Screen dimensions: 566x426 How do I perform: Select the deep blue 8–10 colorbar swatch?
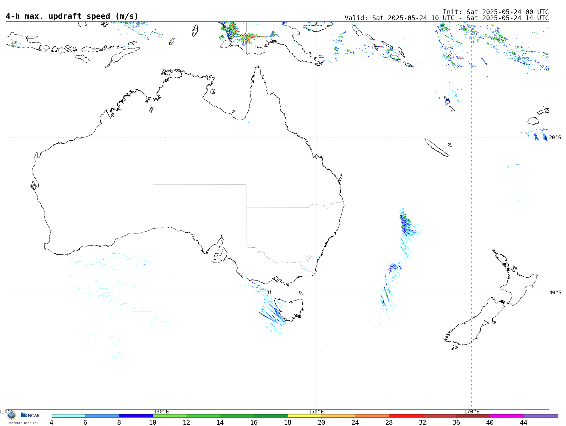pyautogui.click(x=136, y=416)
